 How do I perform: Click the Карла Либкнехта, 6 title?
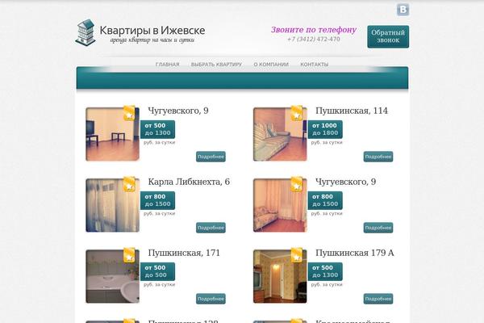189,182
